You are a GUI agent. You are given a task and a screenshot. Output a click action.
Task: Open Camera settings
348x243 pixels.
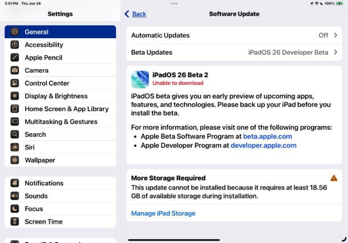click(x=60, y=70)
